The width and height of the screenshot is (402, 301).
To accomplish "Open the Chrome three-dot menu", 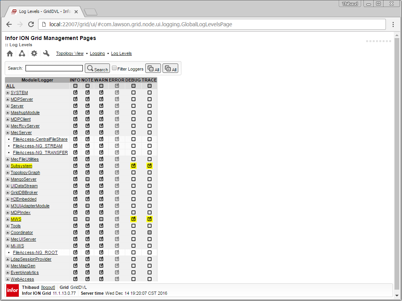I will click(393, 24).
